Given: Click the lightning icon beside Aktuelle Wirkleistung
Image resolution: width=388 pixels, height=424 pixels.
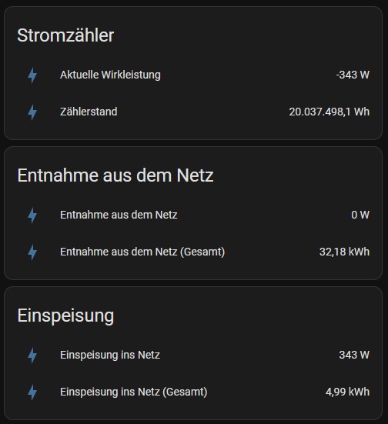Looking at the screenshot, I should pyautogui.click(x=32, y=75).
